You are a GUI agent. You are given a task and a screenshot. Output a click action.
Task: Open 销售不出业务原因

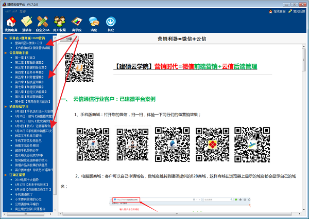tap(27, 145)
